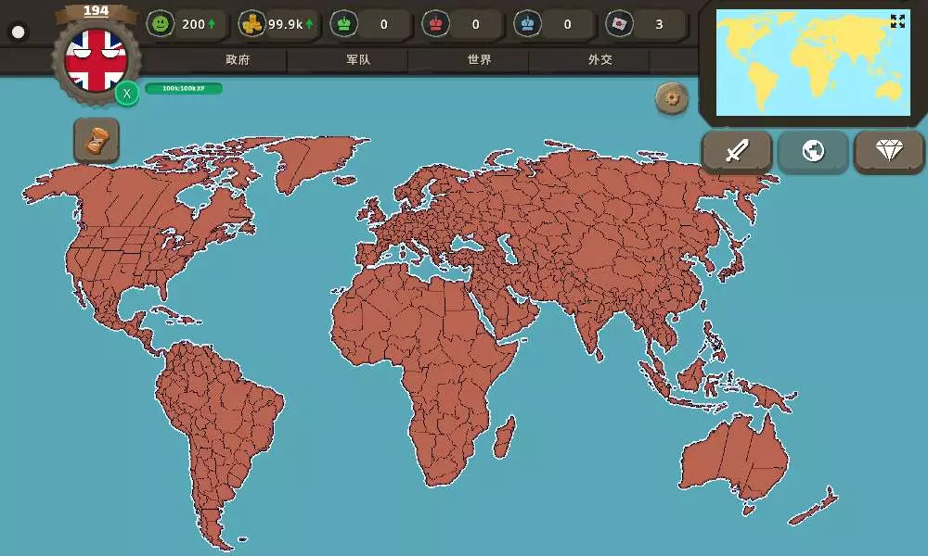Click the 100k/100k XP progress bar
Viewport: 928px width, 556px height.
pos(184,89)
